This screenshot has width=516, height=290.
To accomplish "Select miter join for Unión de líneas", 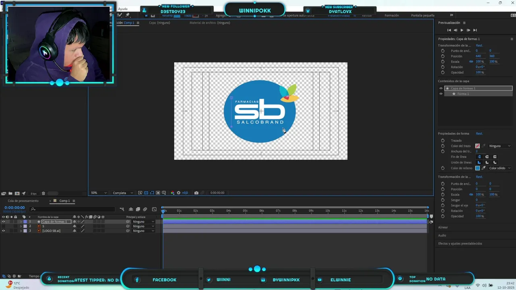I will [x=479, y=162].
